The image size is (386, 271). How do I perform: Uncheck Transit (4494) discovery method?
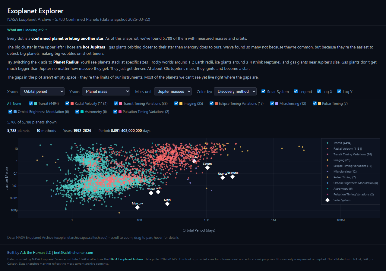coord(30,103)
